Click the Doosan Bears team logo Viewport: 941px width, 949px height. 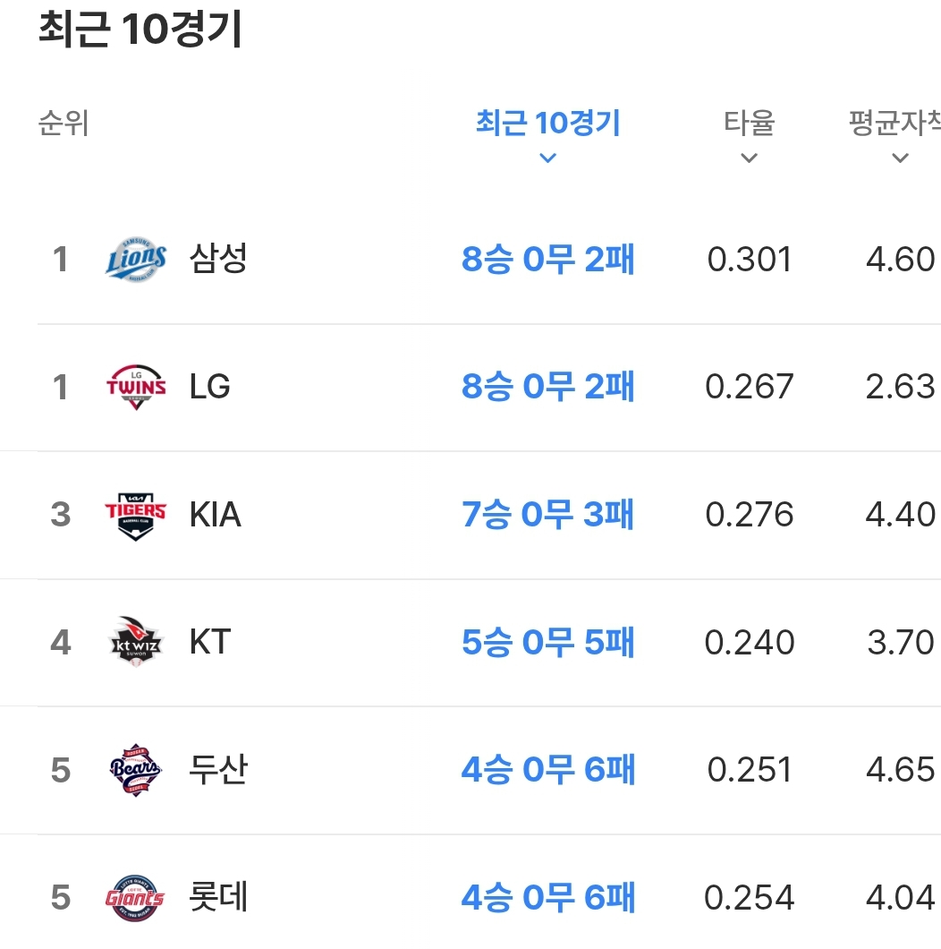[136, 770]
